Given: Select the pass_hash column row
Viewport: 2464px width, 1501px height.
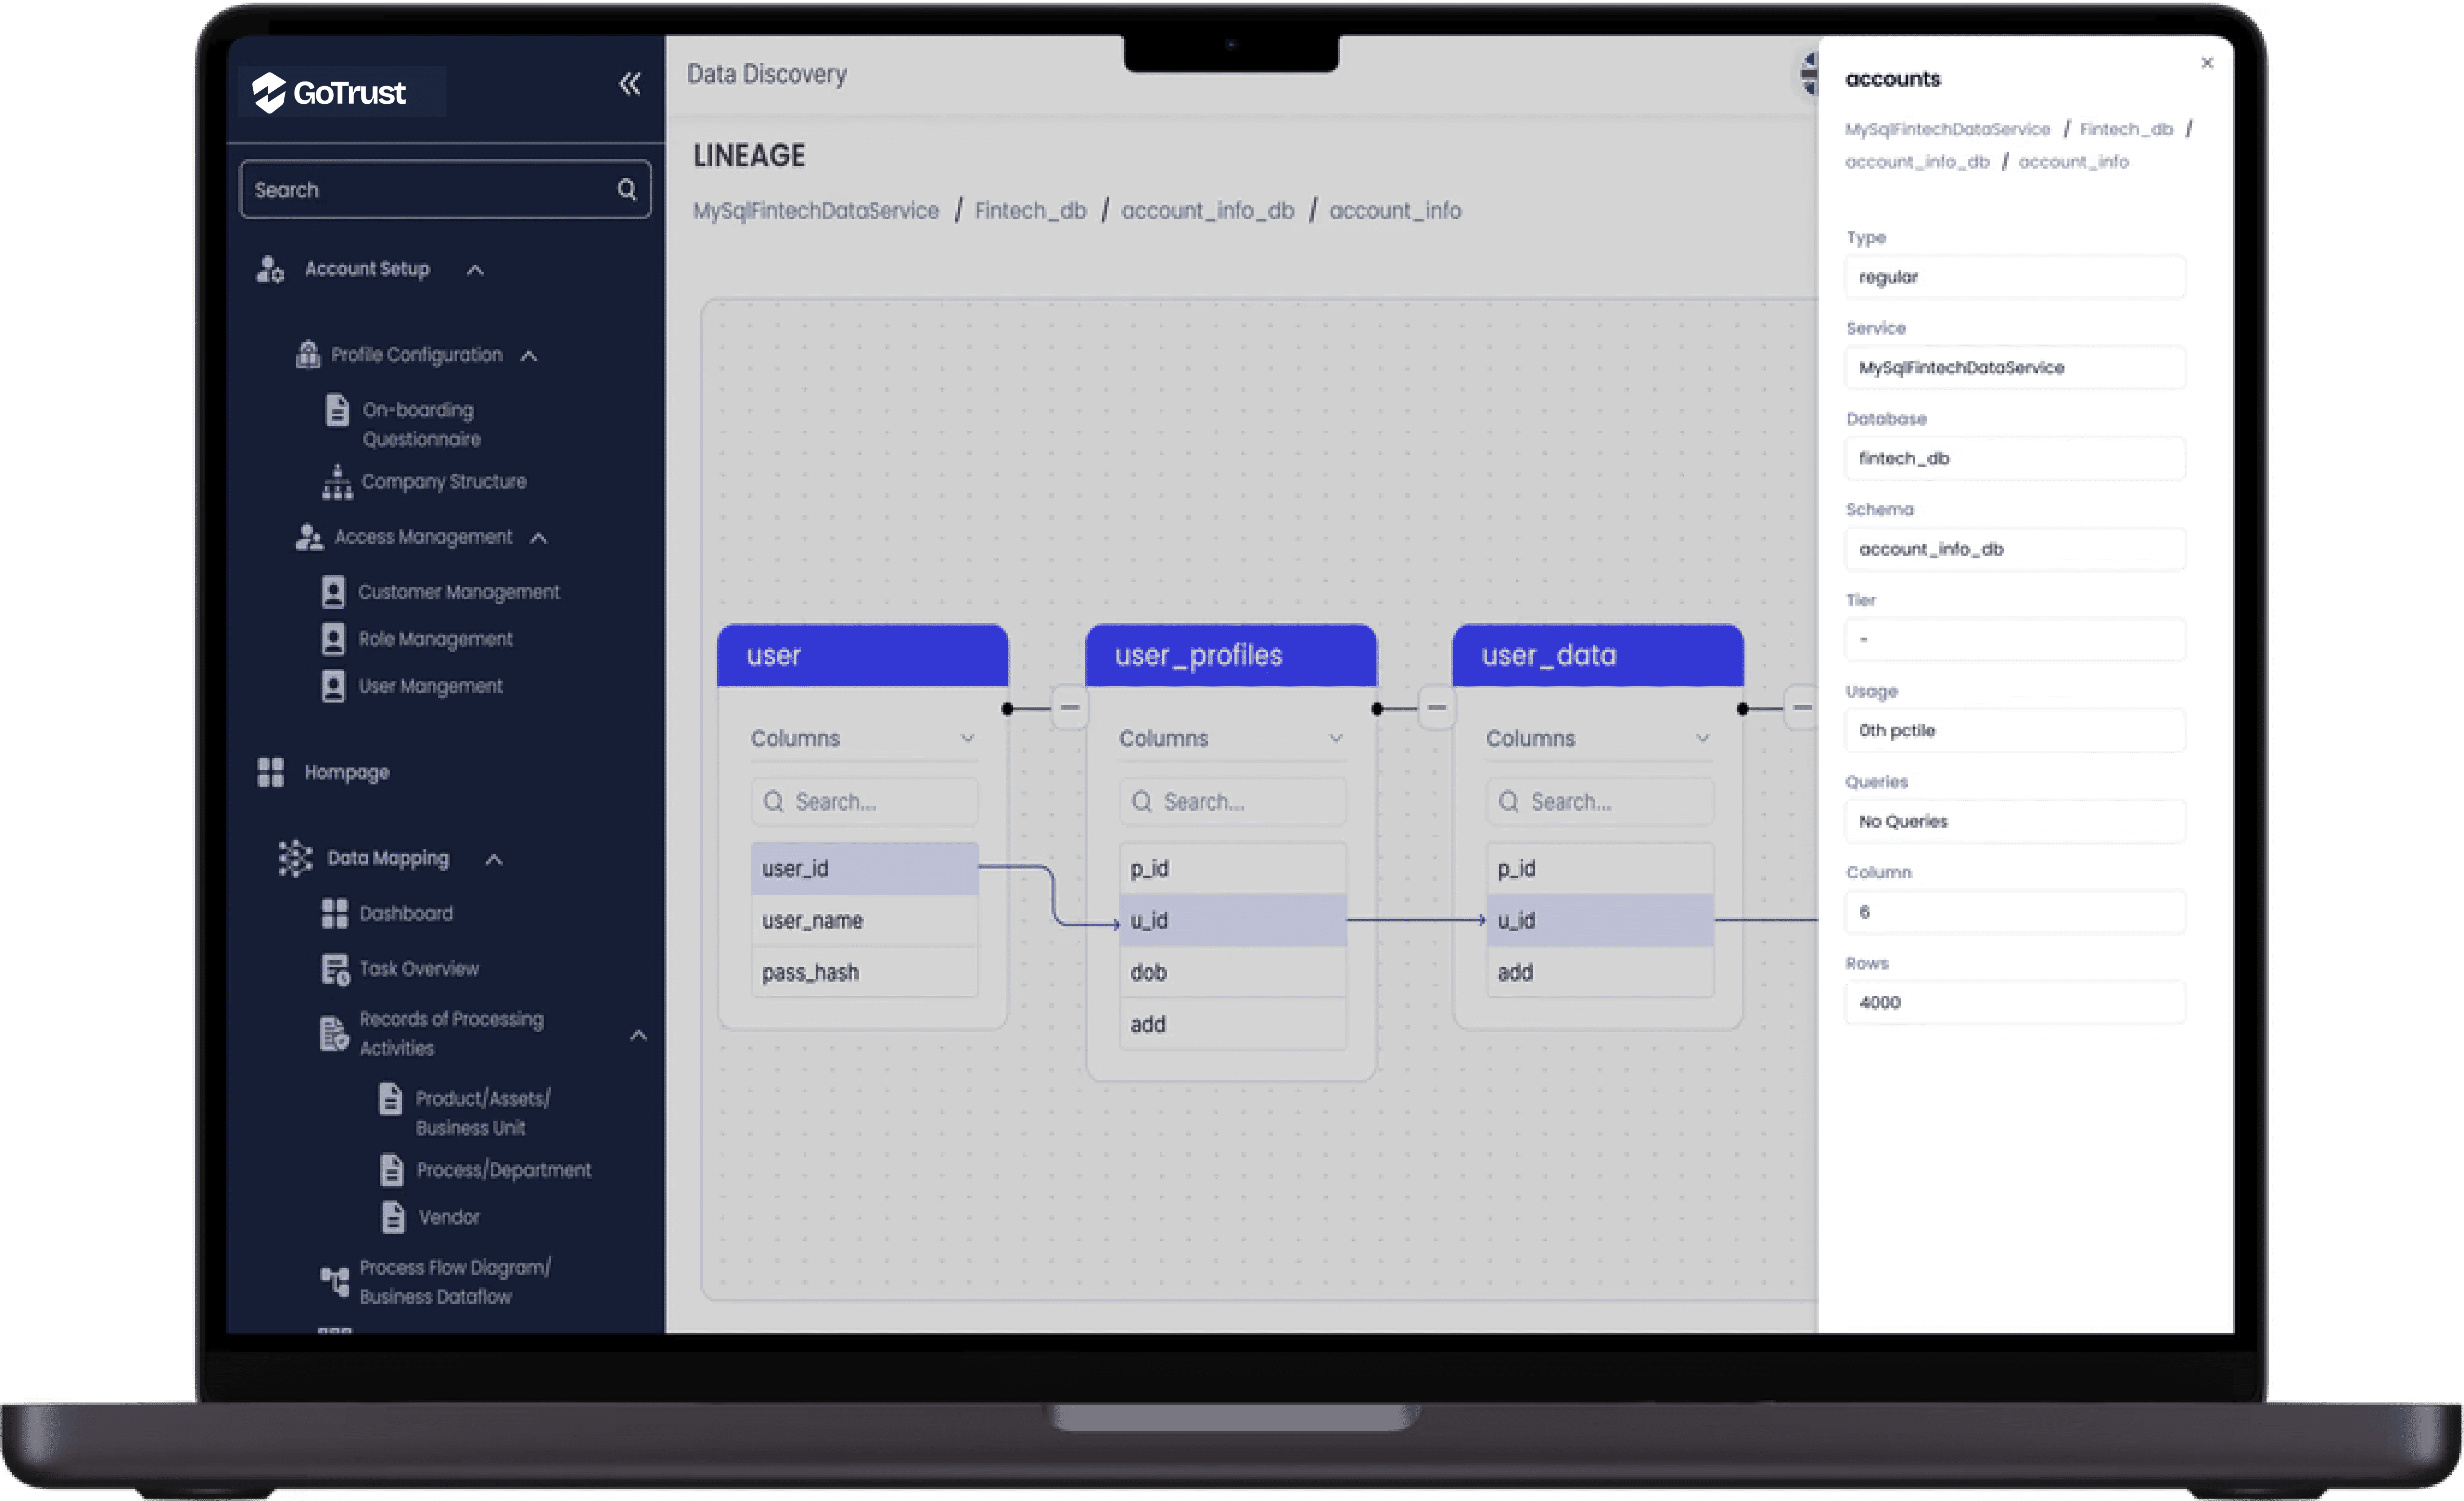Looking at the screenshot, I should coord(863,972).
